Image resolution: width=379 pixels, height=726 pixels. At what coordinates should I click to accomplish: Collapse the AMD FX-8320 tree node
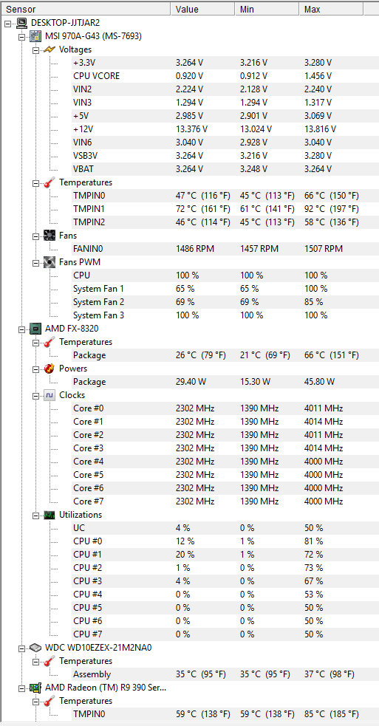(21, 329)
